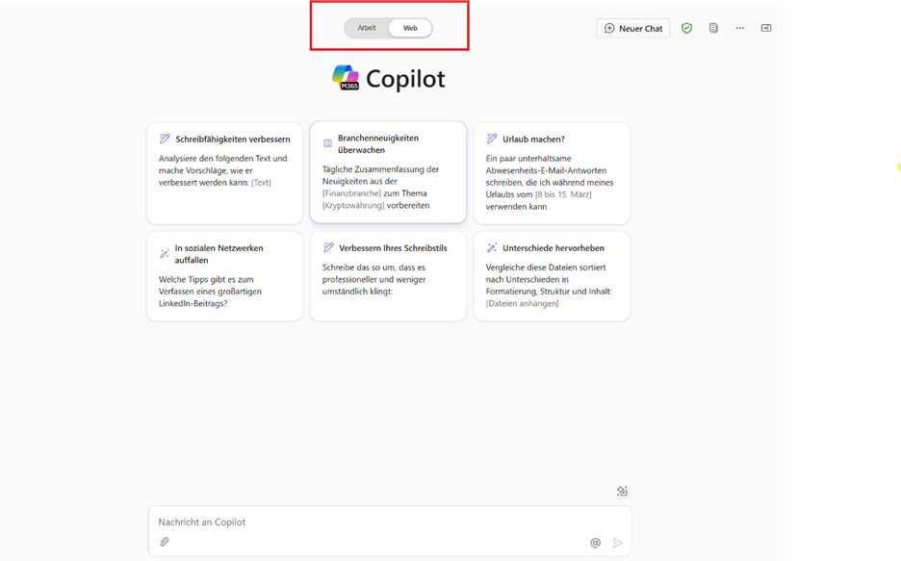Click the @ mention icon

(x=595, y=543)
